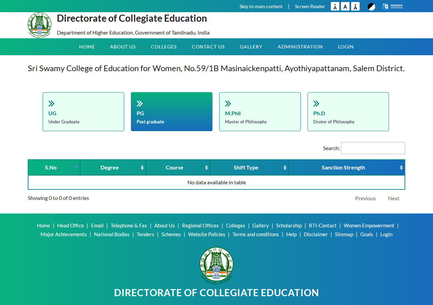The image size is (433, 305).
Task: Click the Next pagination button
Action: (393, 198)
